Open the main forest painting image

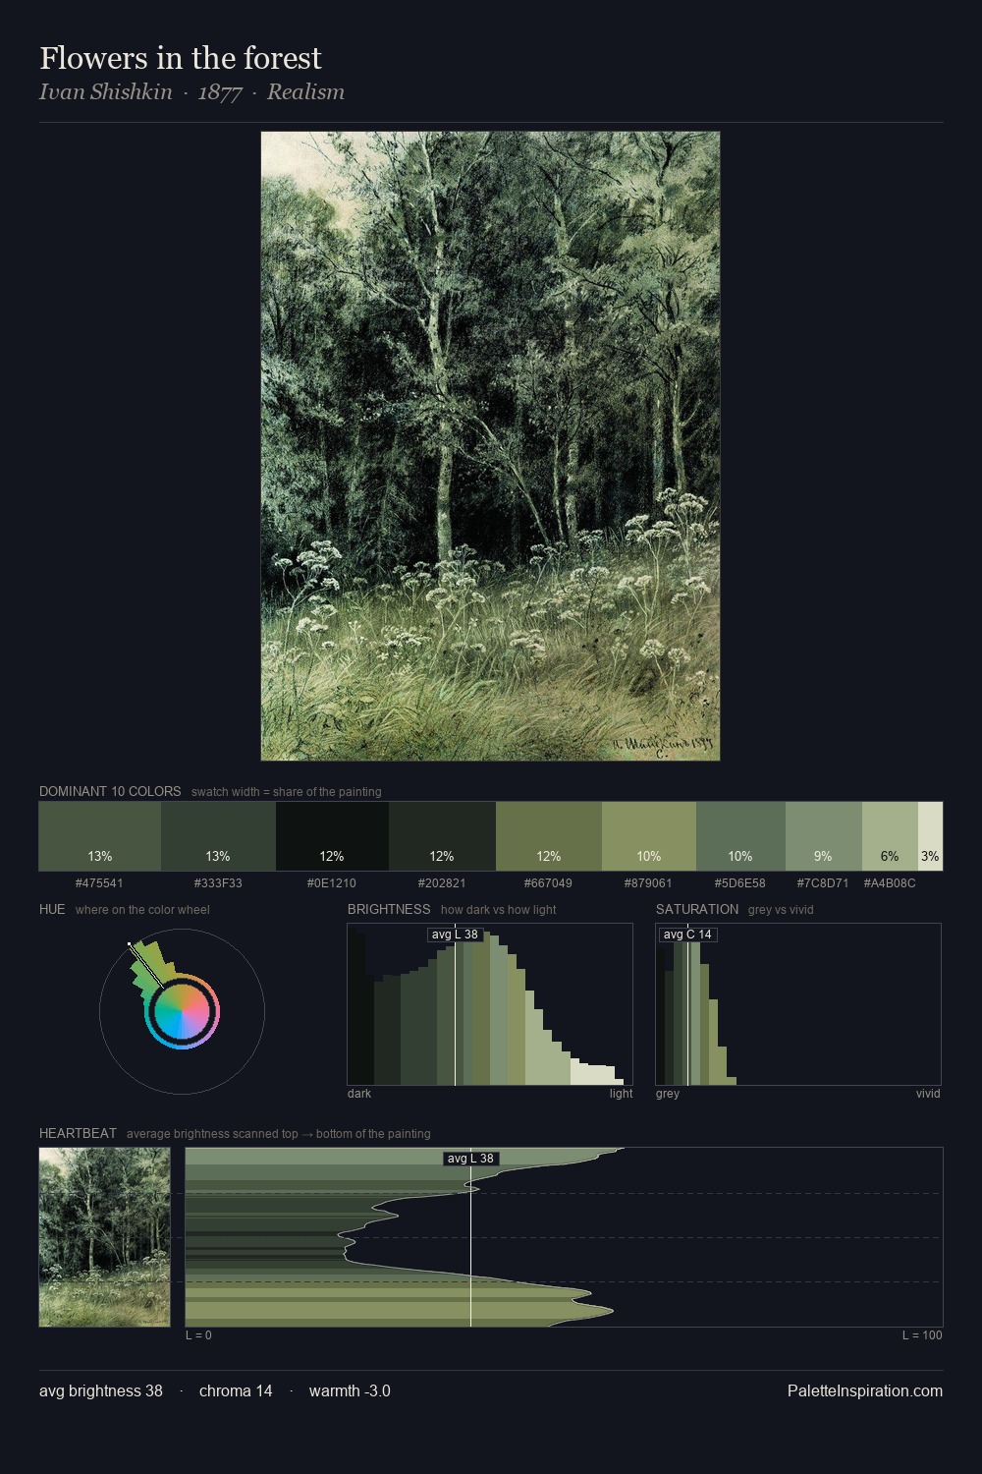pos(490,446)
